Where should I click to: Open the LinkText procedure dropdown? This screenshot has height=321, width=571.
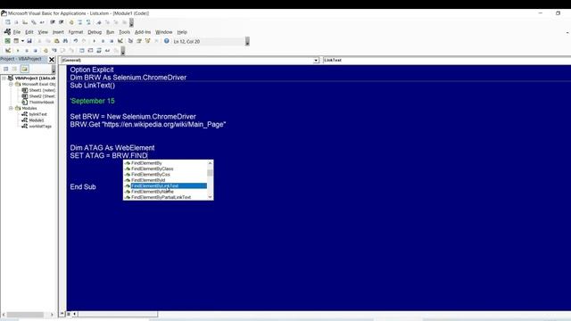[x=447, y=60]
